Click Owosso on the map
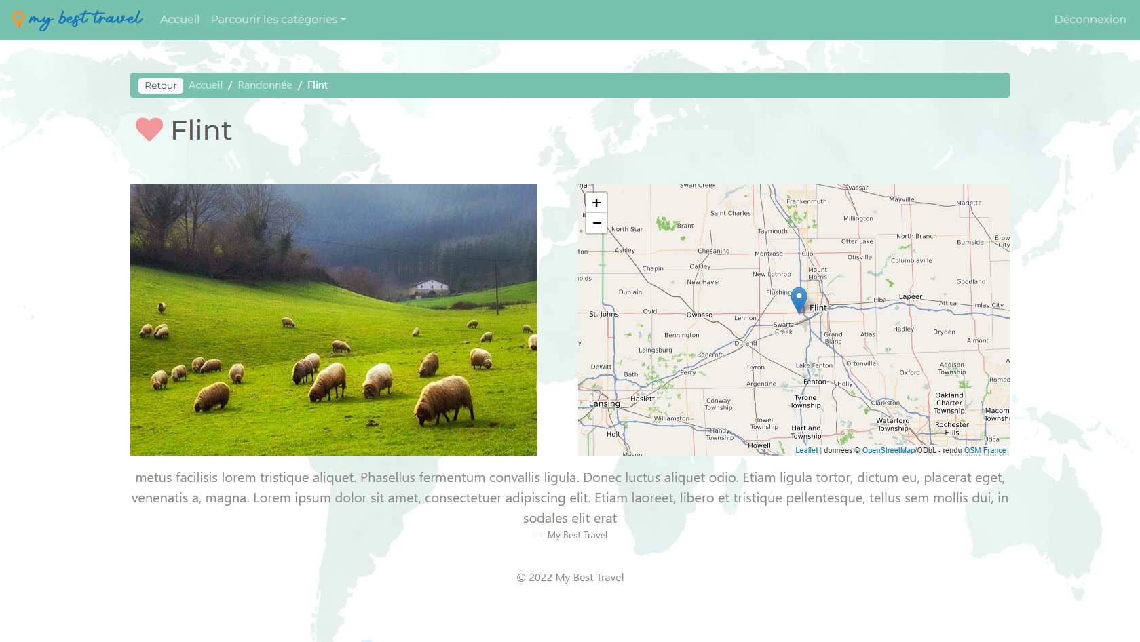 (699, 315)
